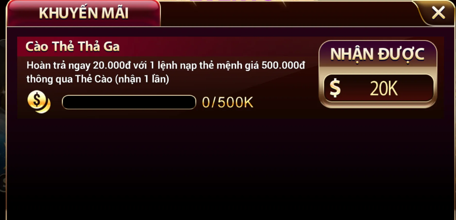The width and height of the screenshot is (456, 220).
Task: Tap the NHẬN ĐƯỢC reward header
Action: [x=377, y=54]
